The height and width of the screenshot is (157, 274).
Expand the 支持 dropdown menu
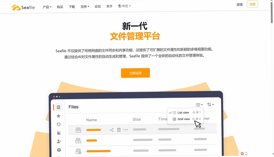click(x=85, y=6)
